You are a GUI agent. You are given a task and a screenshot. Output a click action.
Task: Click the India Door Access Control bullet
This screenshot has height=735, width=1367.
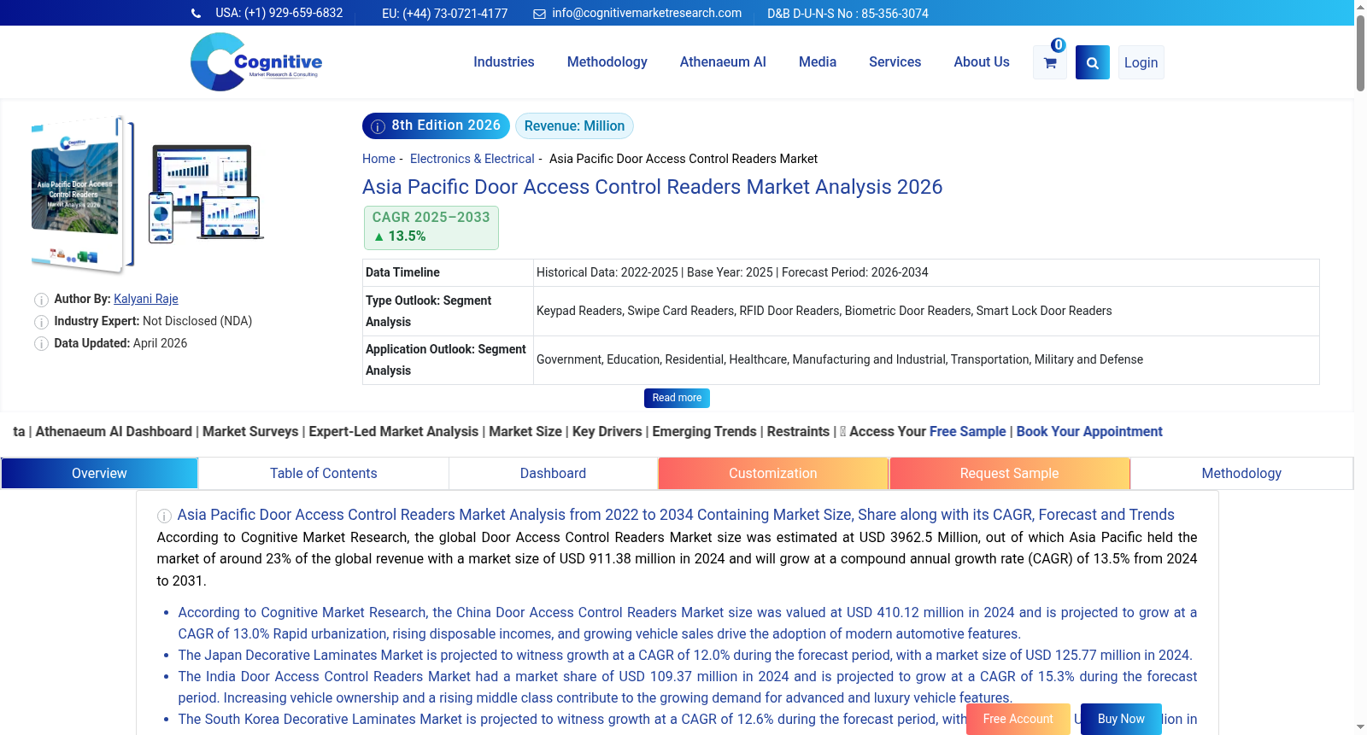[x=688, y=687]
